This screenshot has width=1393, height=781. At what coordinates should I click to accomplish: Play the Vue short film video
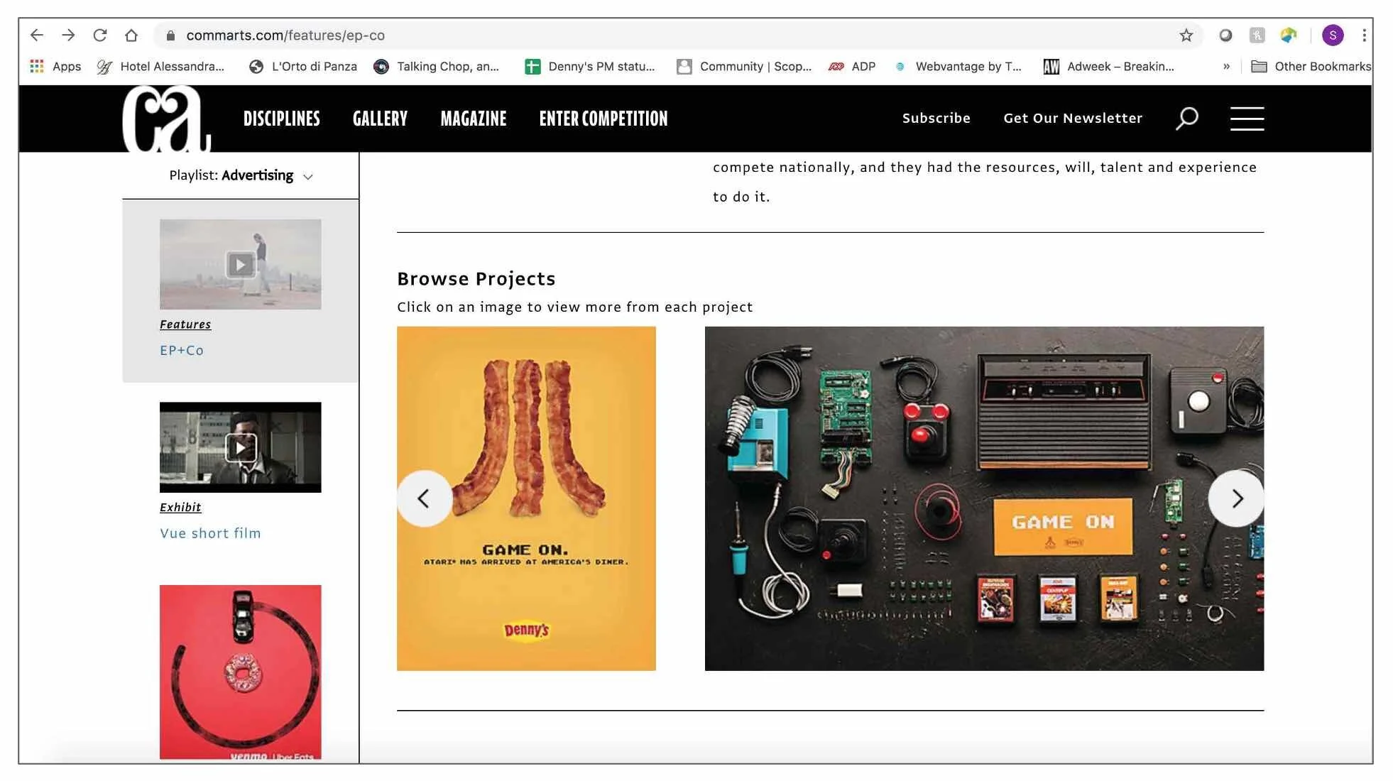click(x=240, y=448)
